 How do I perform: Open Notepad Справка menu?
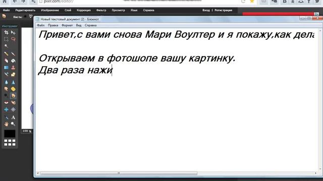pos(91,26)
